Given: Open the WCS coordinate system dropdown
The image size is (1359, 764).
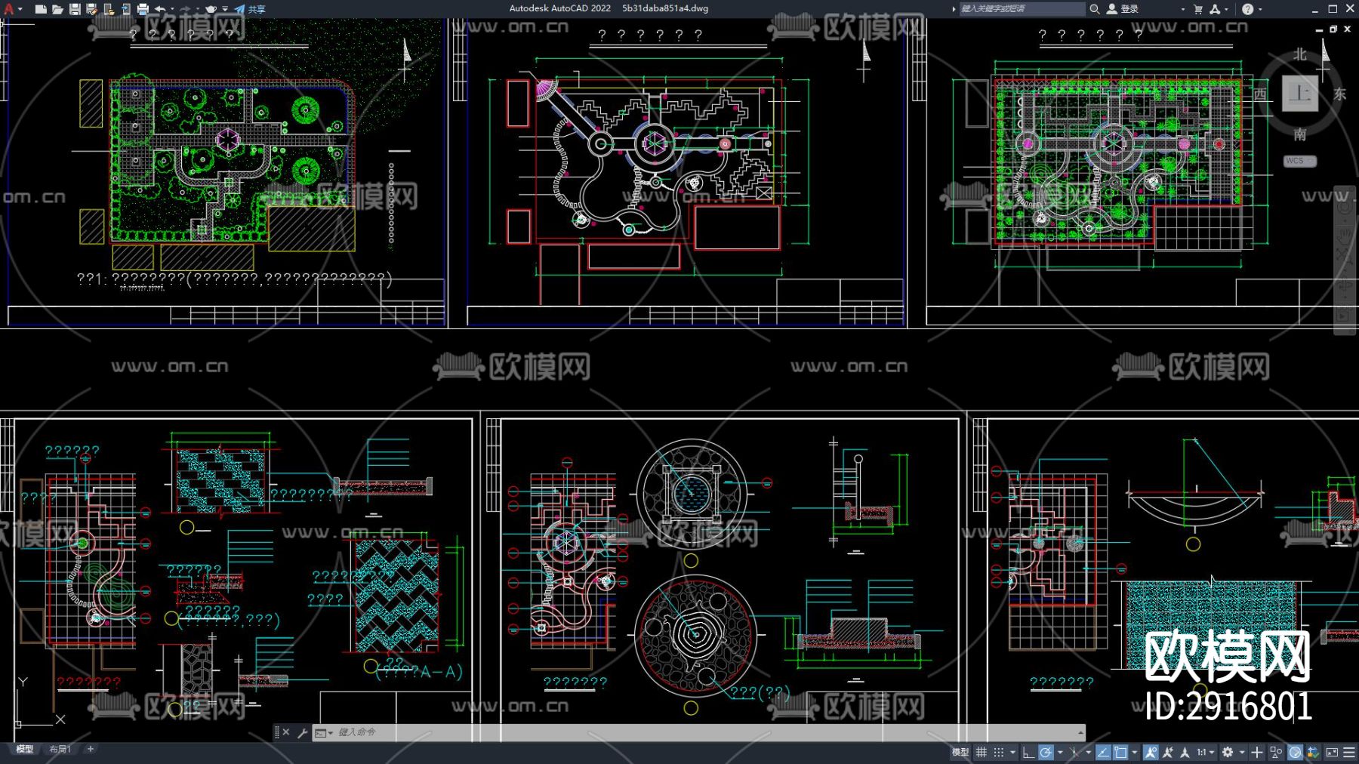Looking at the screenshot, I should [1299, 161].
